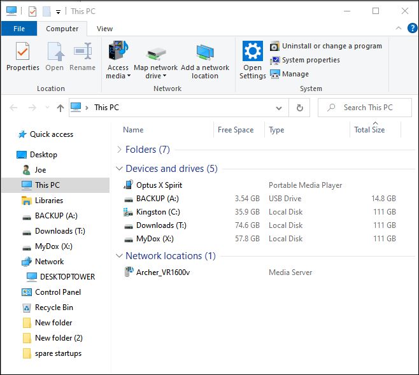
Task: Collapse the Devices and drives group
Action: click(119, 169)
